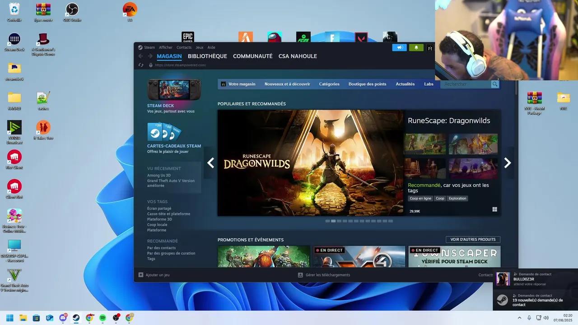578x325 pixels.
Task: Click the search magnifier in the store
Action: pyautogui.click(x=495, y=84)
